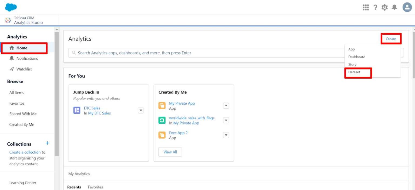The image size is (415, 190).
Task: Open the Learning Center
Action: point(23,183)
